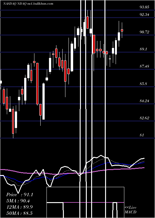Click the tall red candle below 87.48 spanning to 84.24
This screenshot has width=155, height=218.
pos(37,83)
